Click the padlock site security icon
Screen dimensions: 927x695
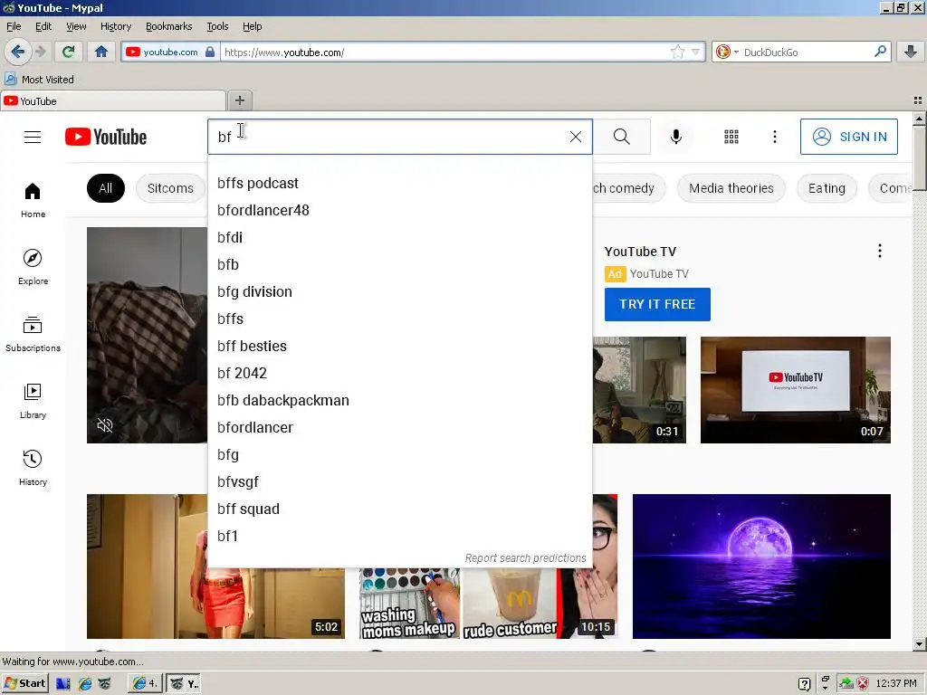coord(210,52)
